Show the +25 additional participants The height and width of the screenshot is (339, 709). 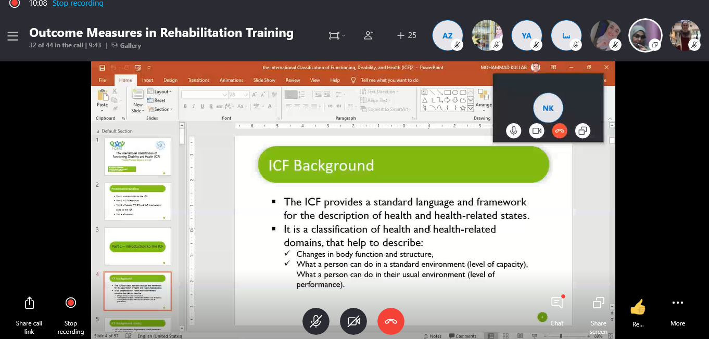(407, 35)
